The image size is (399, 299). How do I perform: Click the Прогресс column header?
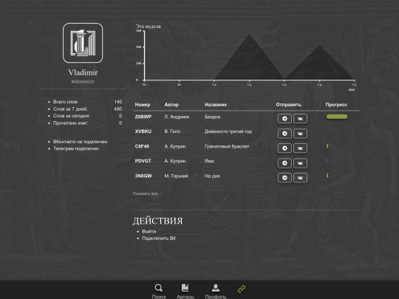(336, 105)
